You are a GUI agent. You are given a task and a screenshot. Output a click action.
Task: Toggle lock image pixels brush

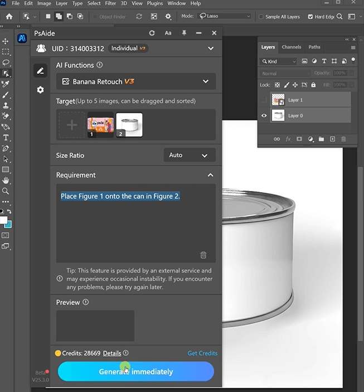[287, 85]
